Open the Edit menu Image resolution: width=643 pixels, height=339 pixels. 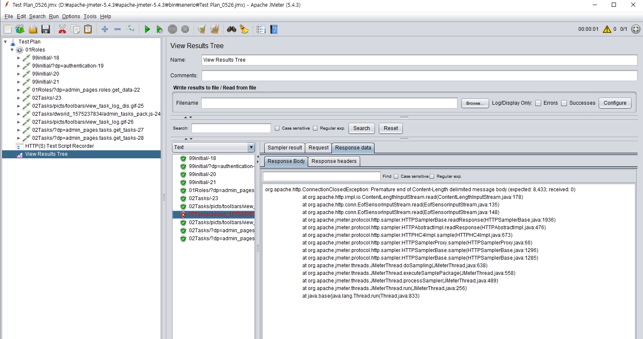click(x=21, y=16)
